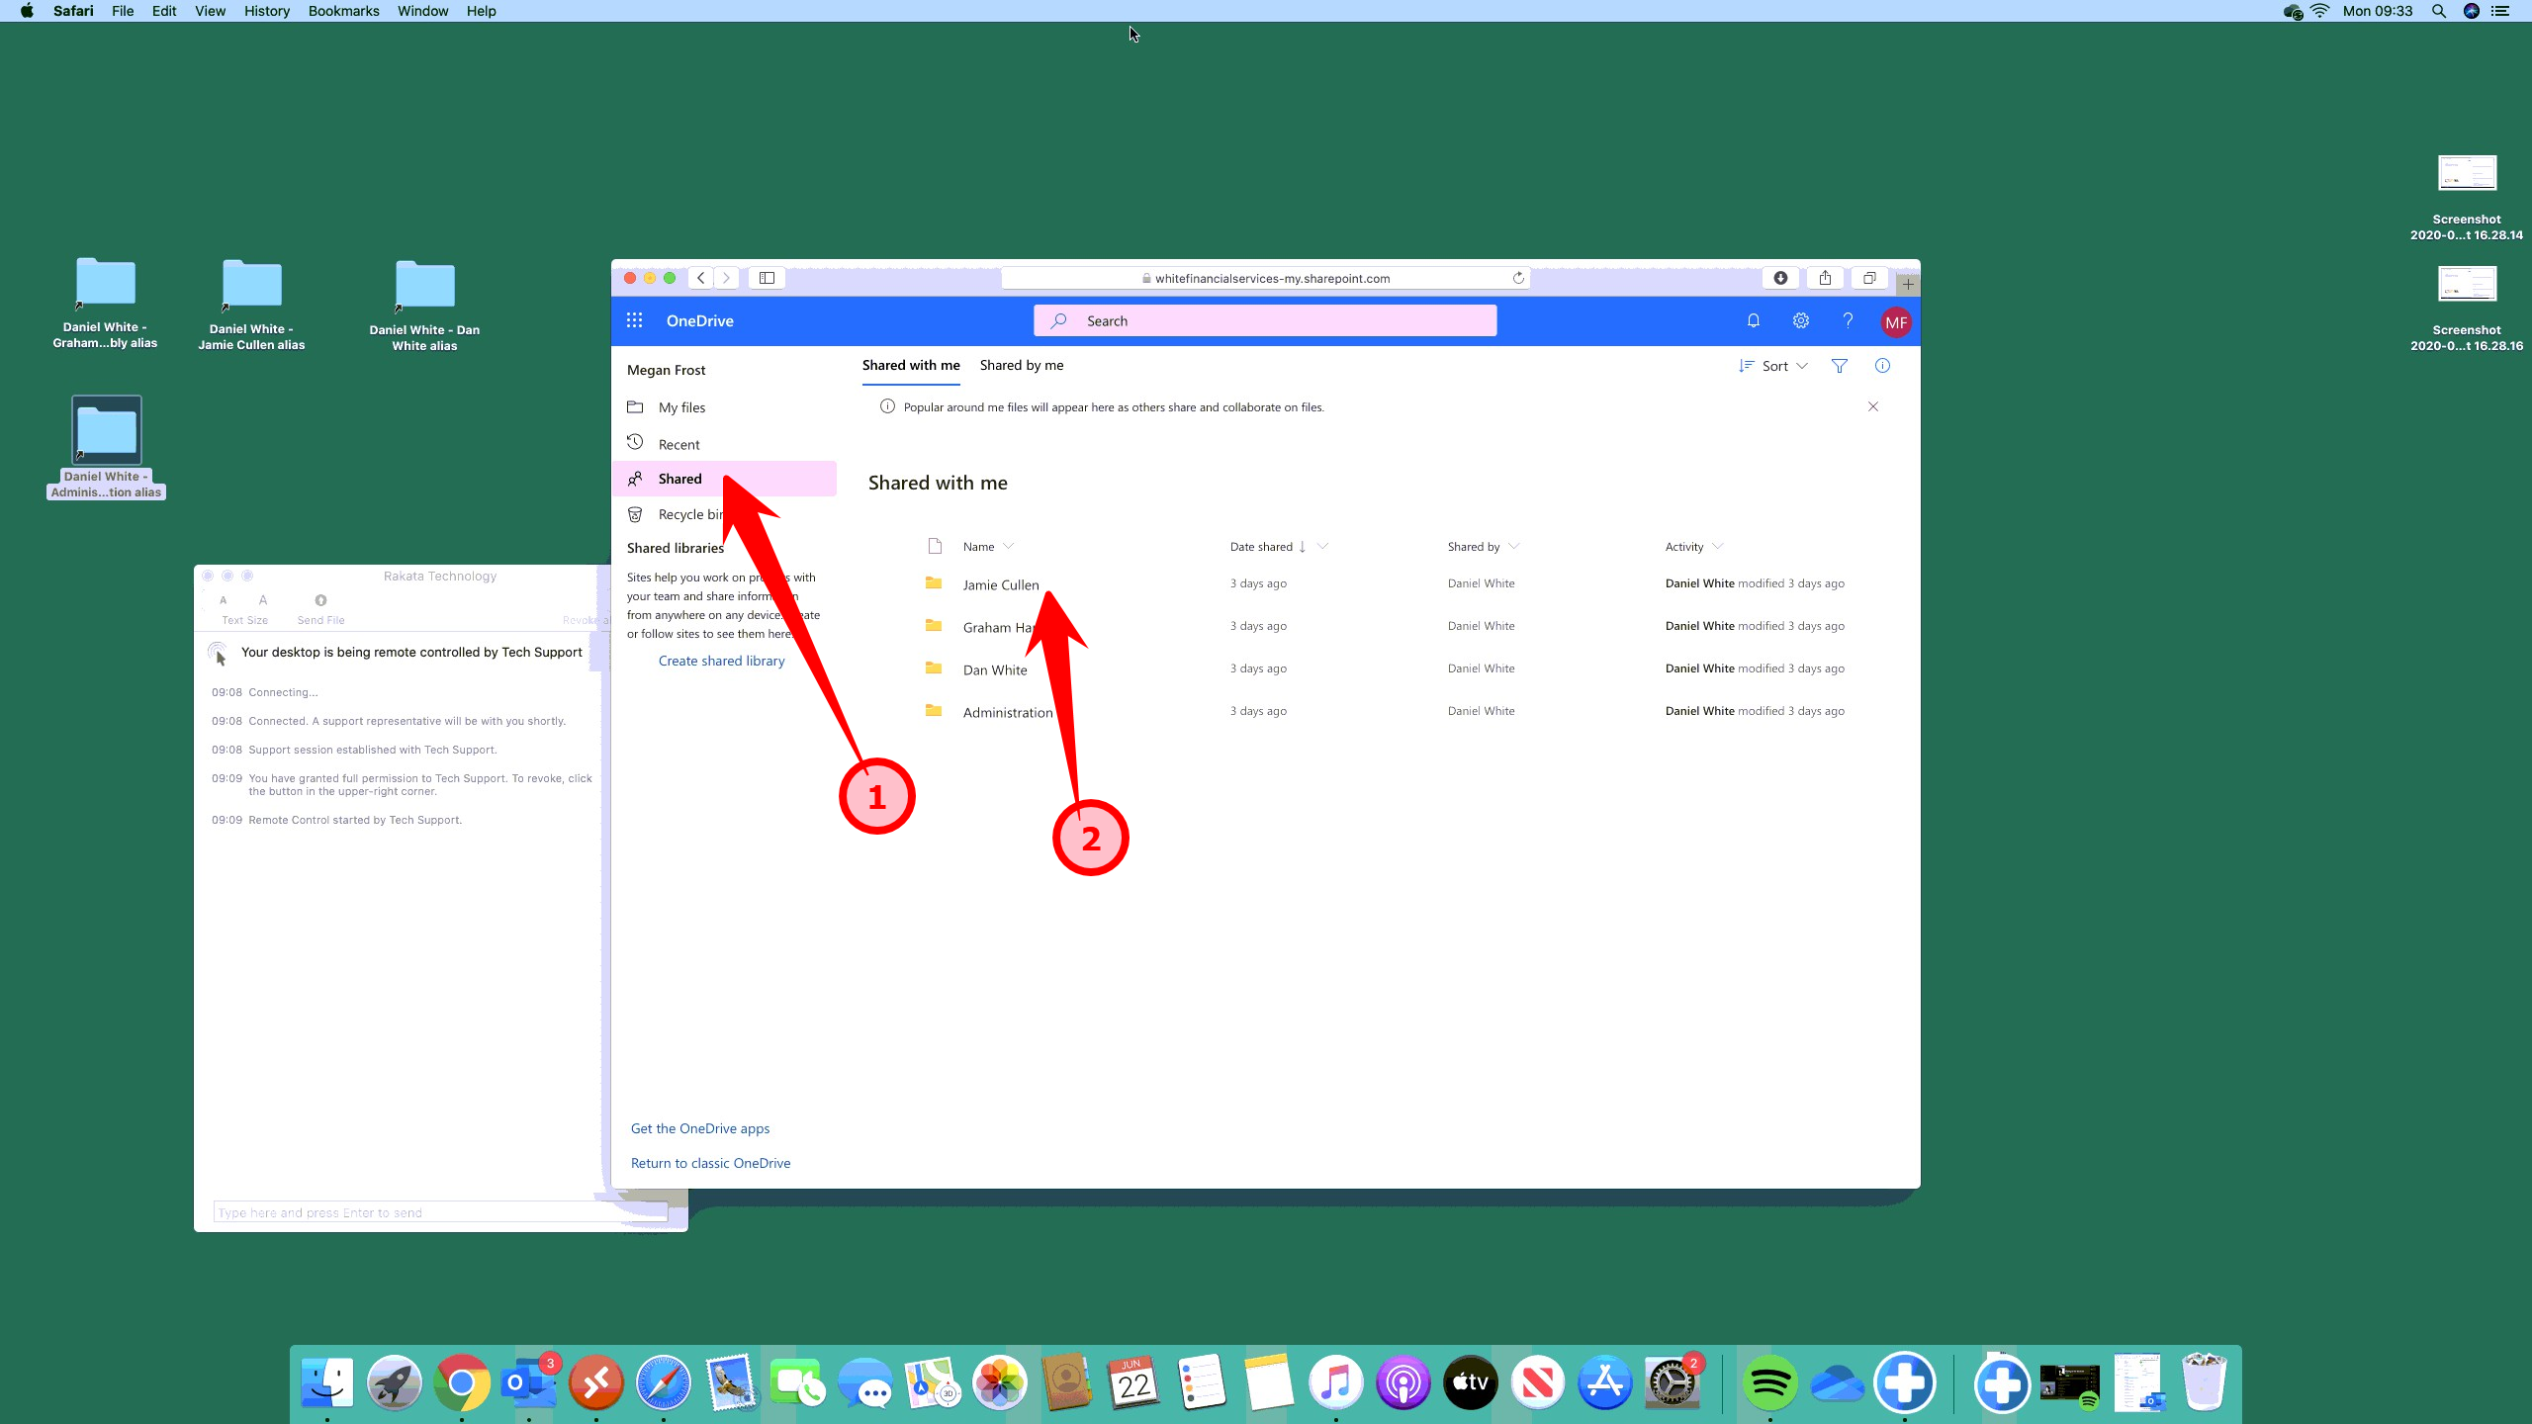Switch to the Shared by me tab
The width and height of the screenshot is (2532, 1424).
1021,365
